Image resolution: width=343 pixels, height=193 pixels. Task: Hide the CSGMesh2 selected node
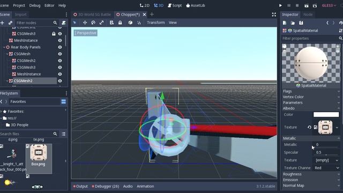tap(60, 81)
